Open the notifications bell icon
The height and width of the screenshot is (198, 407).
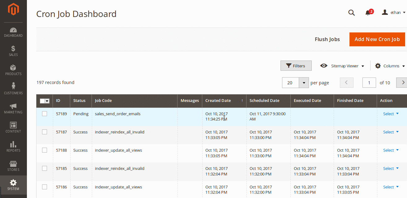pos(368,13)
